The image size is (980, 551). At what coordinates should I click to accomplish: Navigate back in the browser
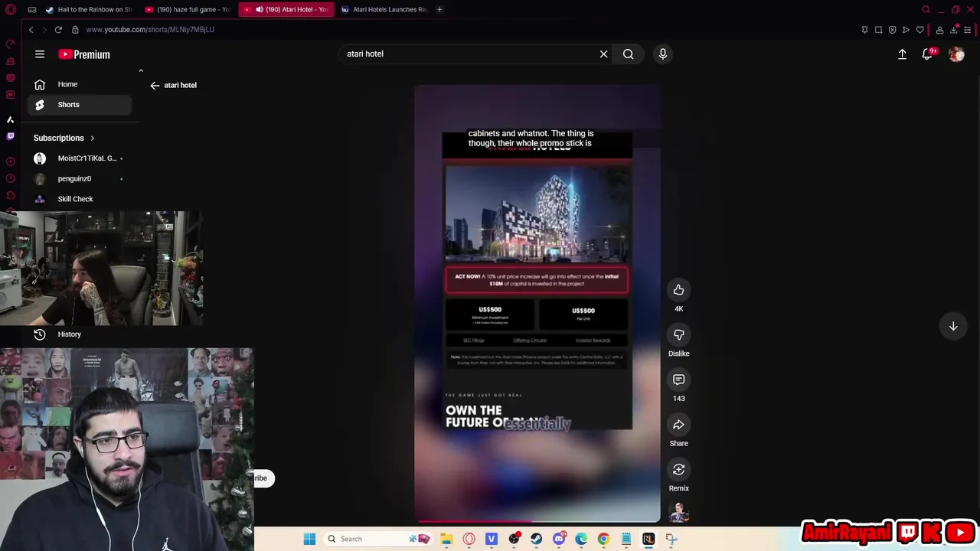[x=31, y=29]
